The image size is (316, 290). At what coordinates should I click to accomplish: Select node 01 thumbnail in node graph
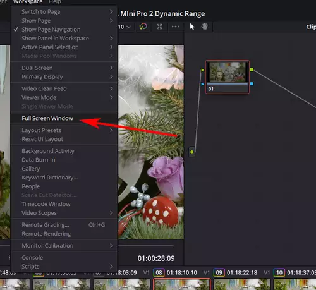pyautogui.click(x=228, y=72)
